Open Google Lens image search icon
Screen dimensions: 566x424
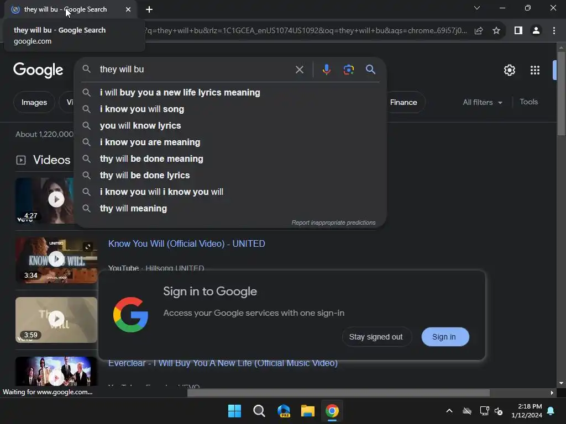[x=348, y=70]
